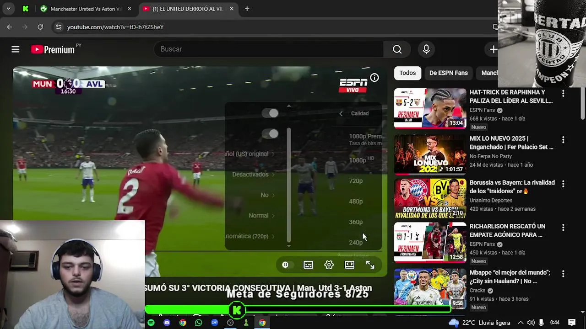586x329 pixels.
Task: Switch to Manchester United Vs Aston Villa tab
Action: [x=86, y=9]
